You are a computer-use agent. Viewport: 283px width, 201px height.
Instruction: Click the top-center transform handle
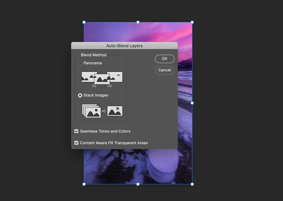coord(138,22)
